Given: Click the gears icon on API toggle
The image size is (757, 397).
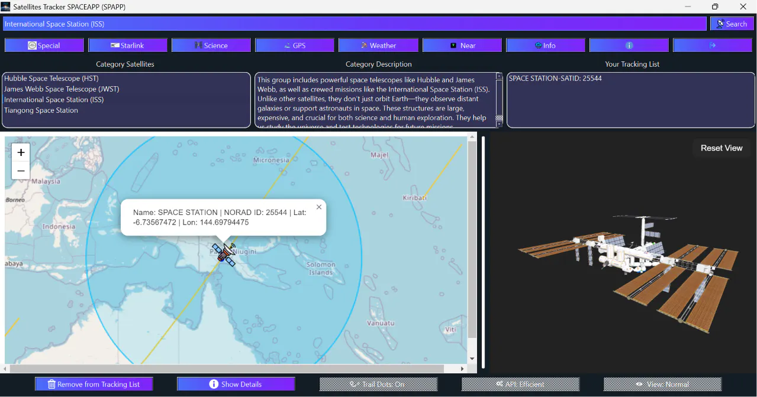Looking at the screenshot, I should pyautogui.click(x=500, y=384).
